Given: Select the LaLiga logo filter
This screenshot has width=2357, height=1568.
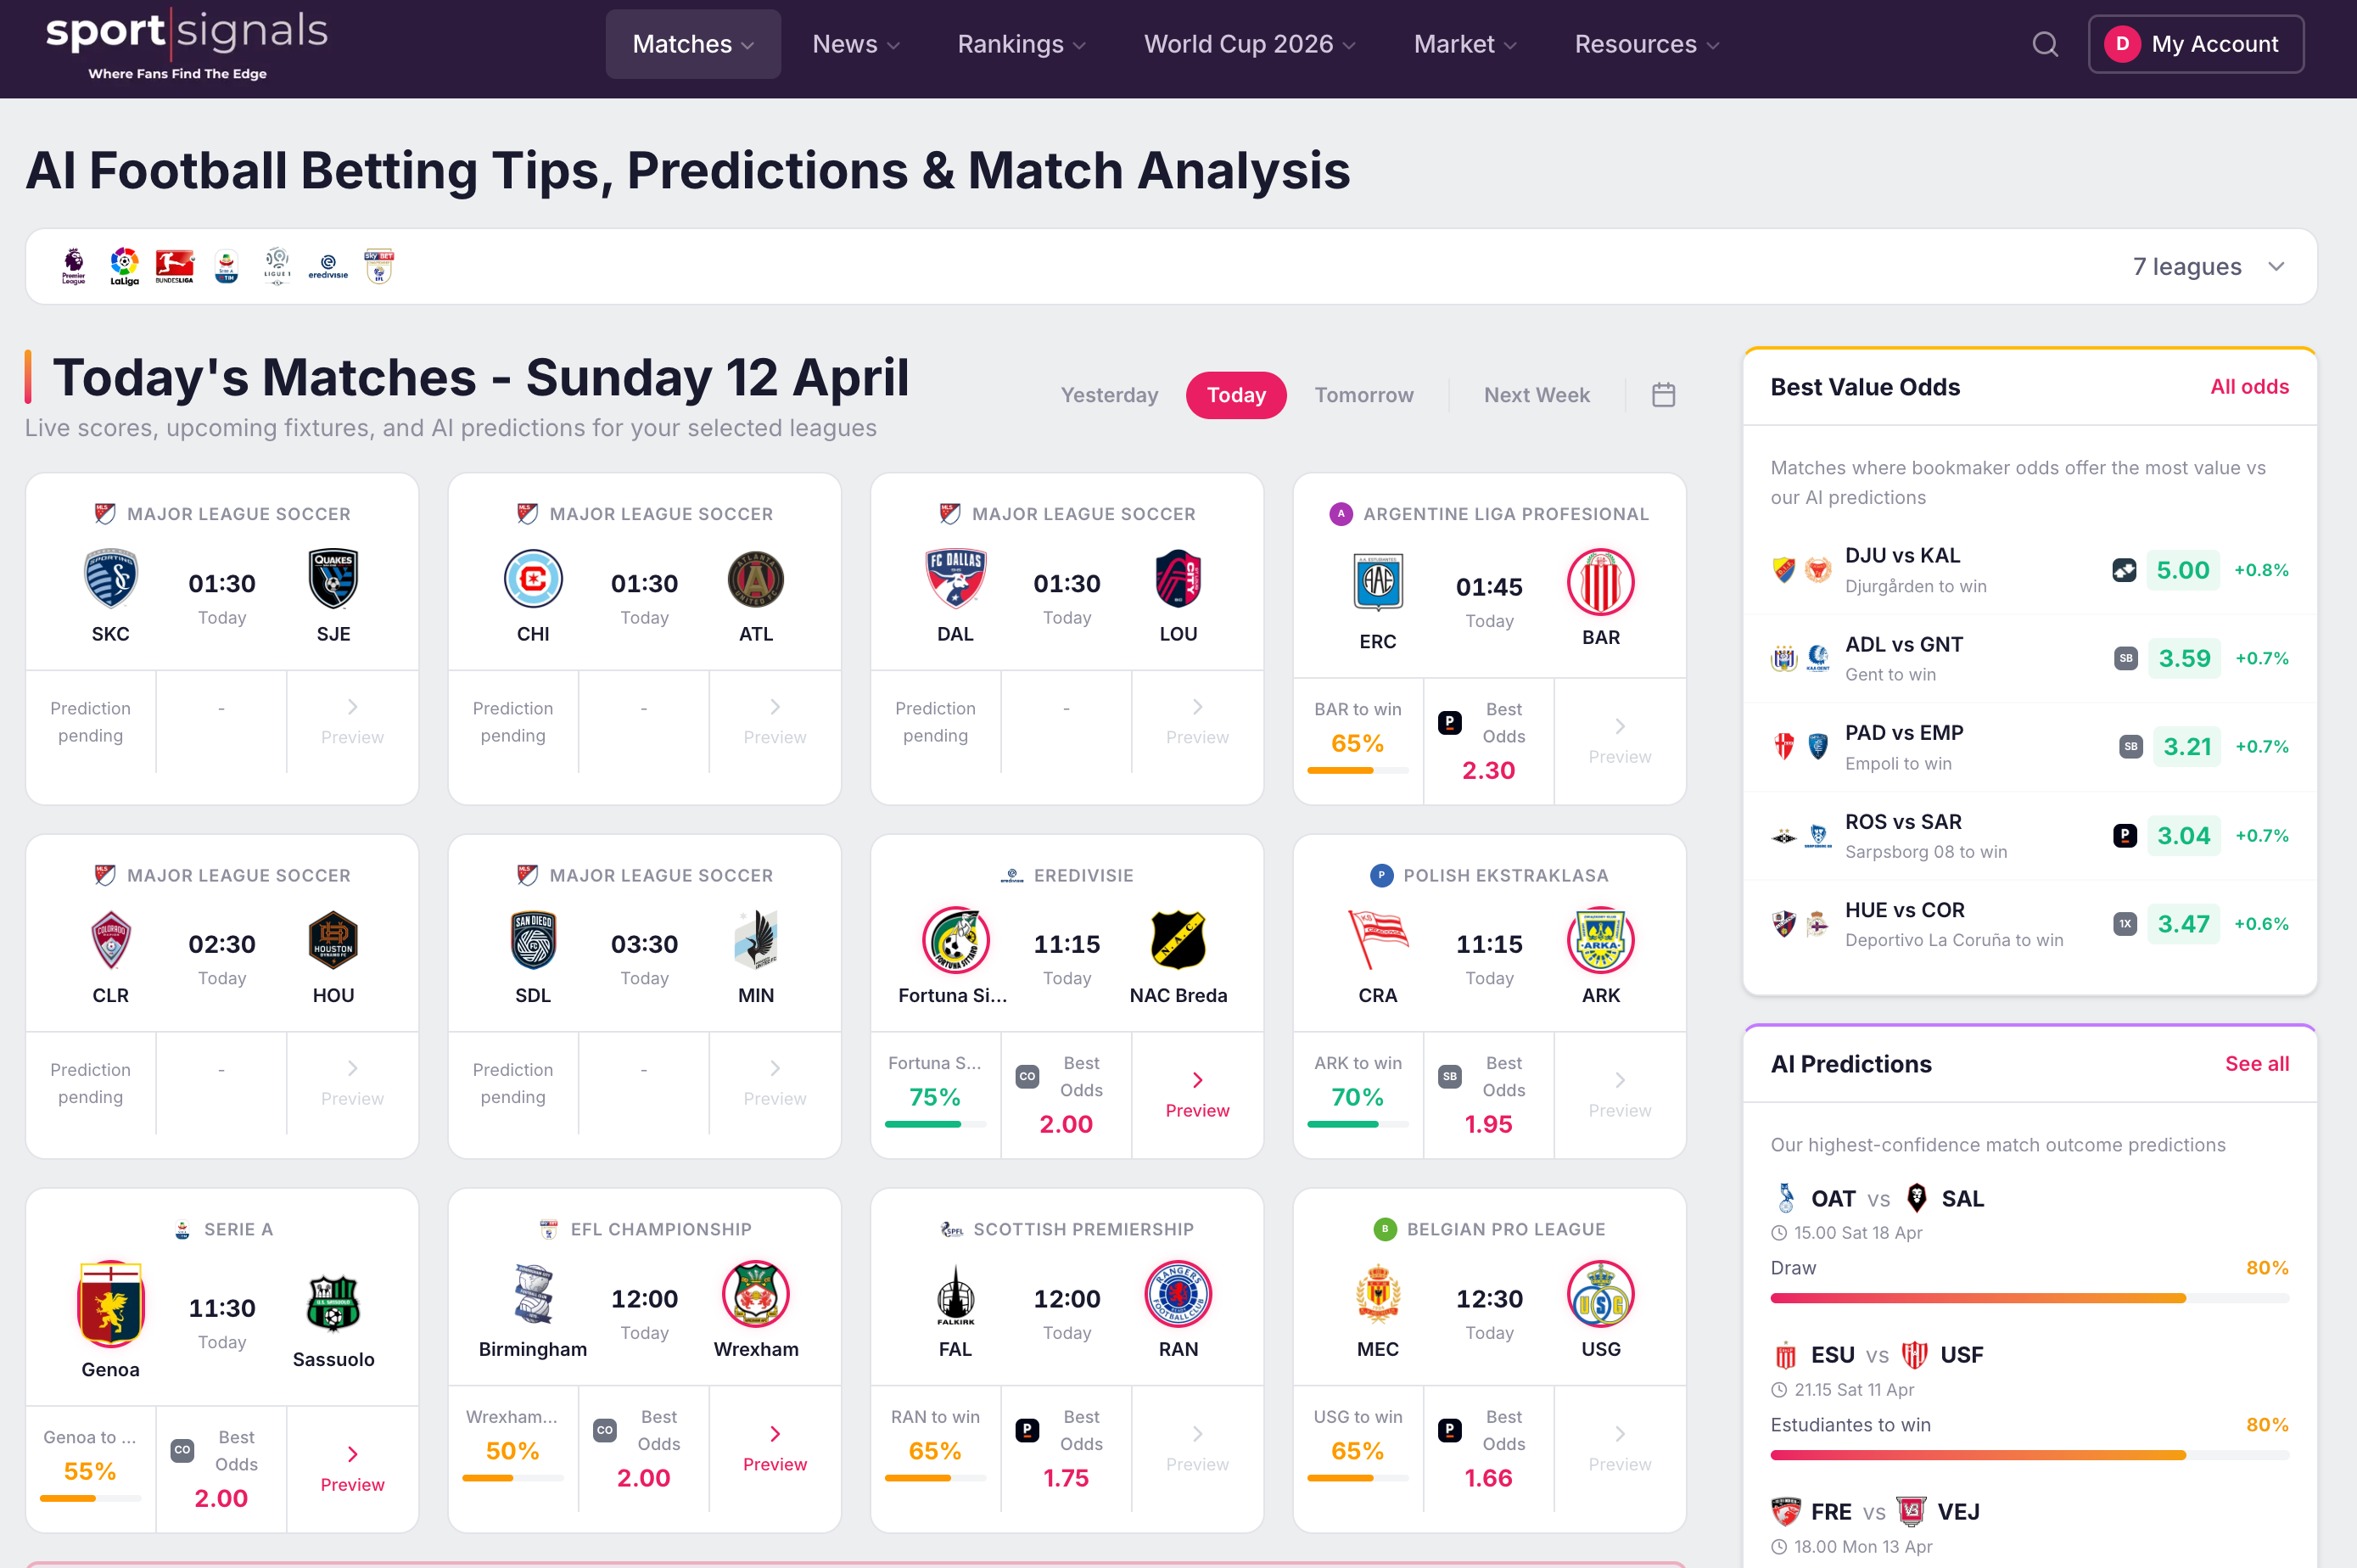Looking at the screenshot, I should (124, 267).
